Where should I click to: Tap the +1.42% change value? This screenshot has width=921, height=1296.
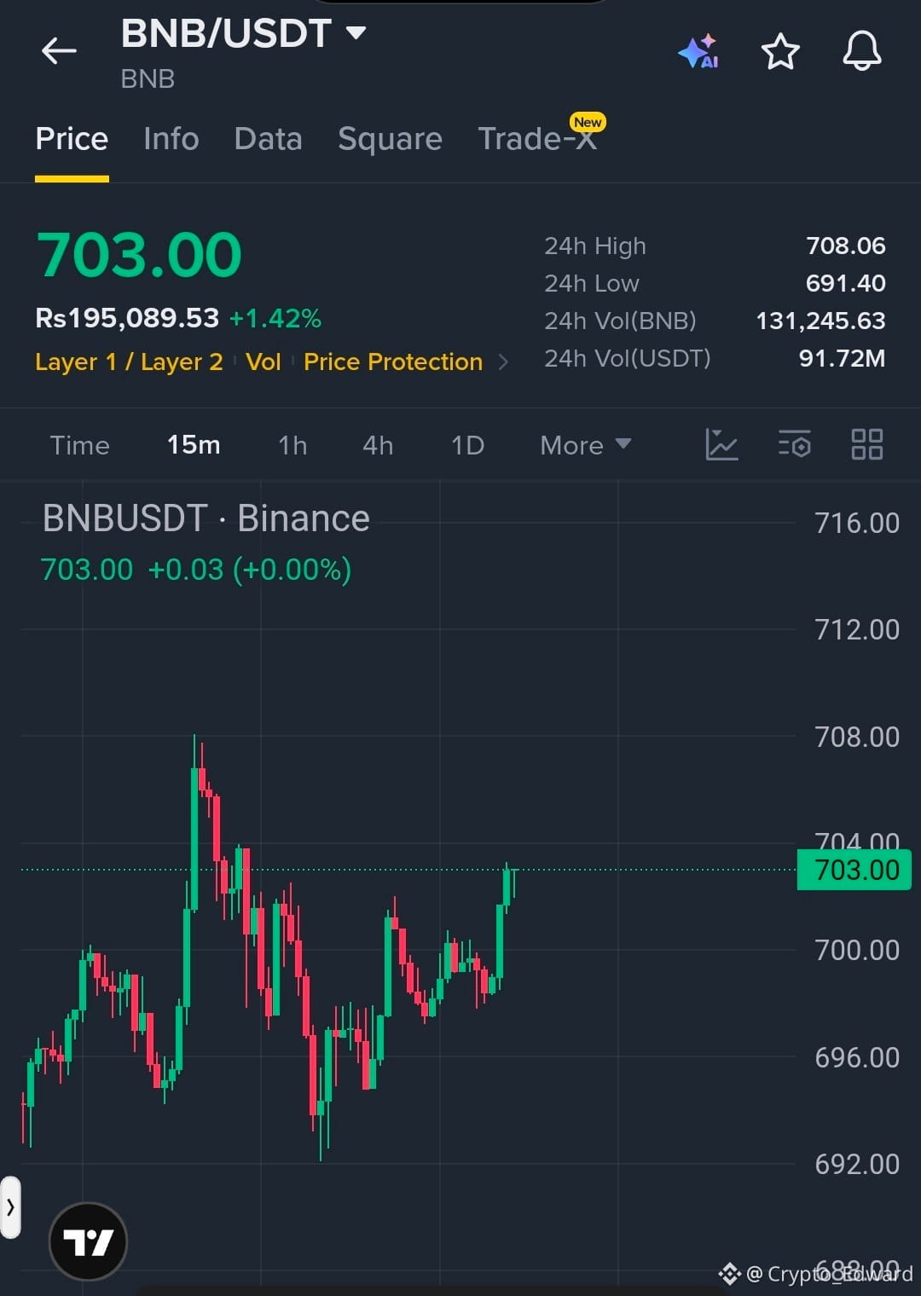pos(275,319)
